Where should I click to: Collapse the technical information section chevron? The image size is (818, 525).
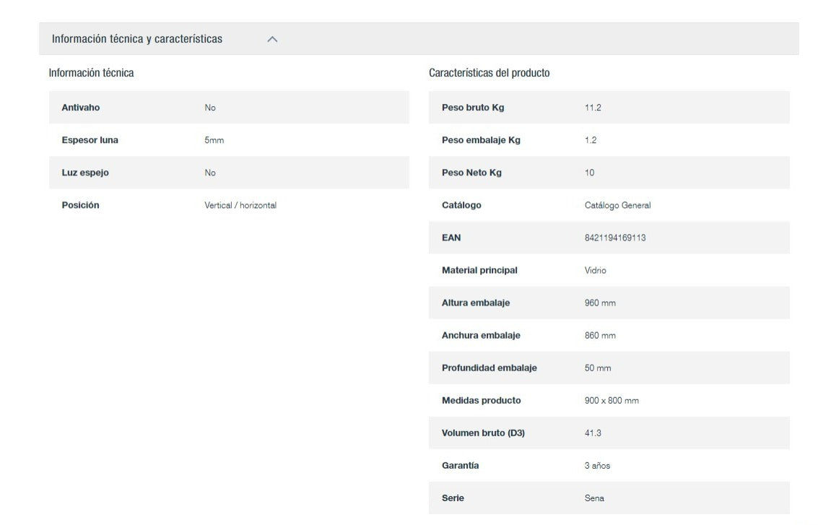pyautogui.click(x=272, y=39)
